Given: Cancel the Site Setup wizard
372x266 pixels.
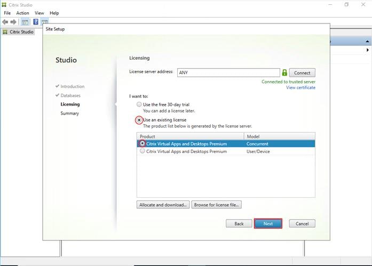Looking at the screenshot, I should [302, 223].
